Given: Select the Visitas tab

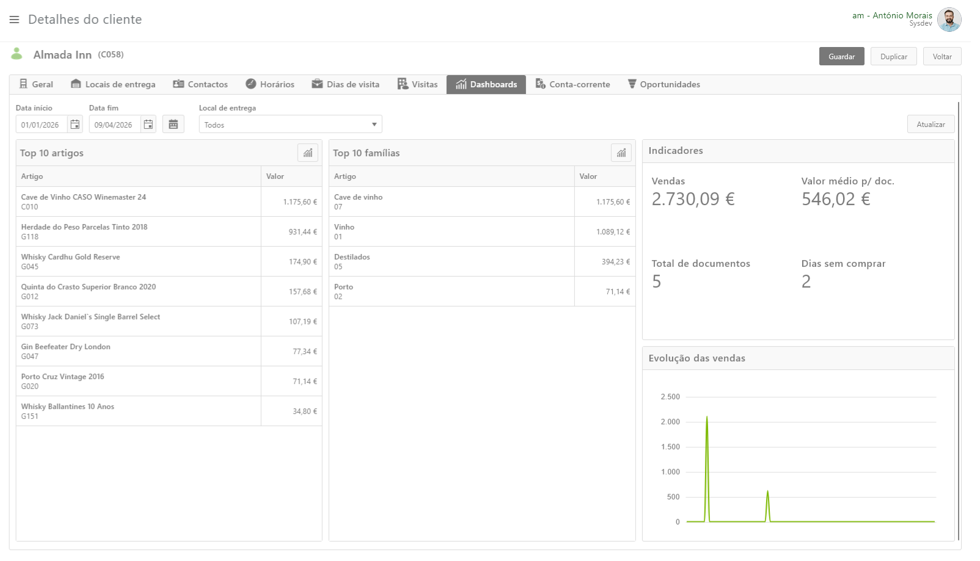Looking at the screenshot, I should (417, 84).
